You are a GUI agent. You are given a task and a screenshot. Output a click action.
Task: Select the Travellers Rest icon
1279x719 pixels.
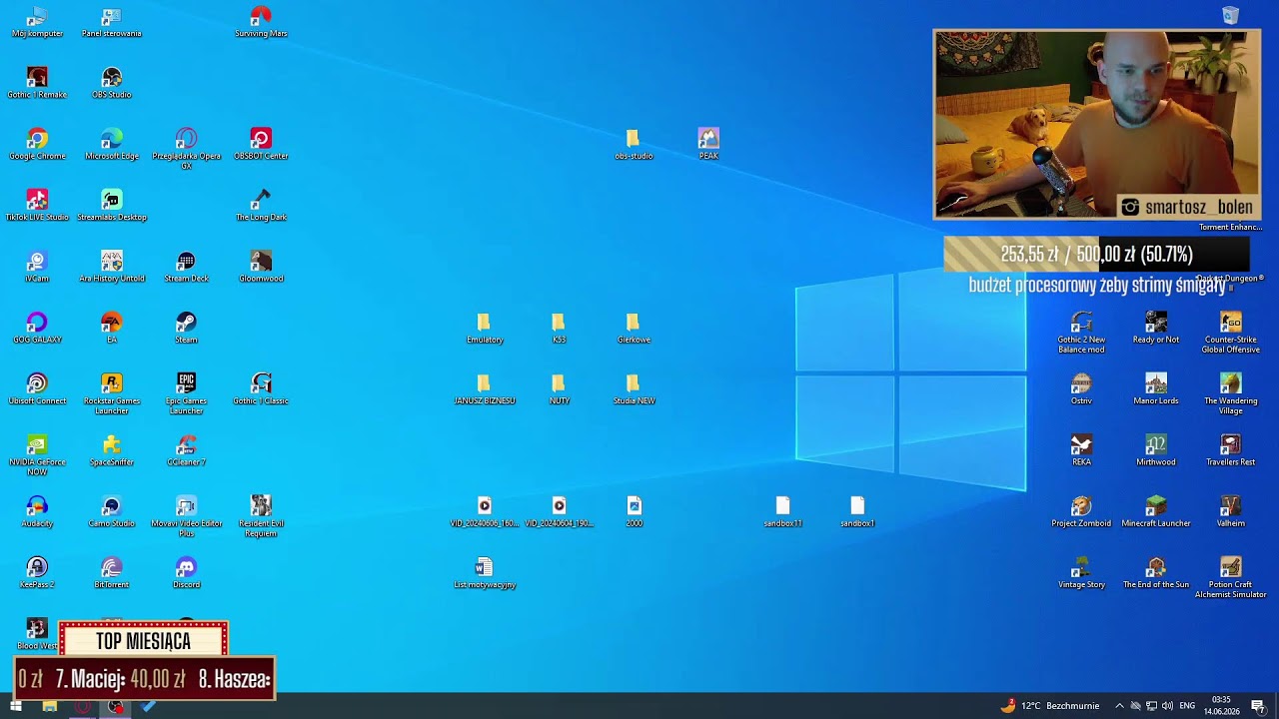click(1231, 450)
